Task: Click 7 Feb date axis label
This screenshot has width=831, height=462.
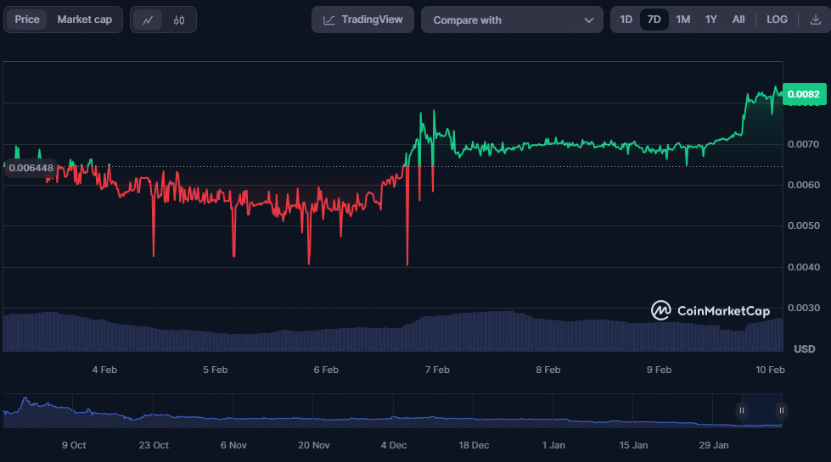Action: (437, 370)
